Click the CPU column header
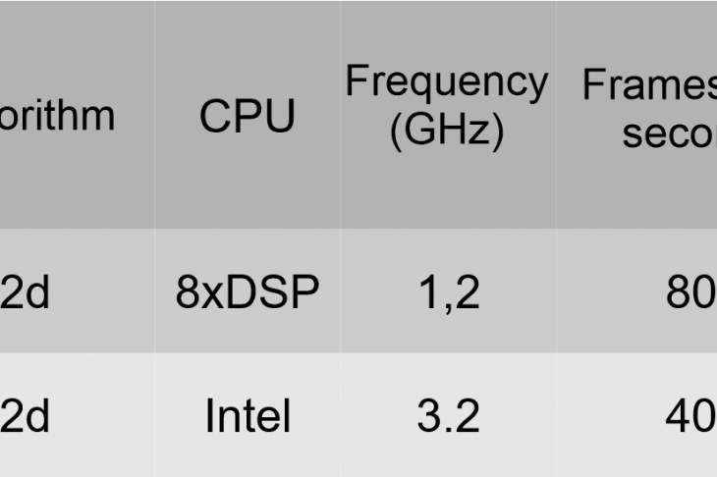Image resolution: width=717 pixels, height=477 pixels. click(248, 114)
